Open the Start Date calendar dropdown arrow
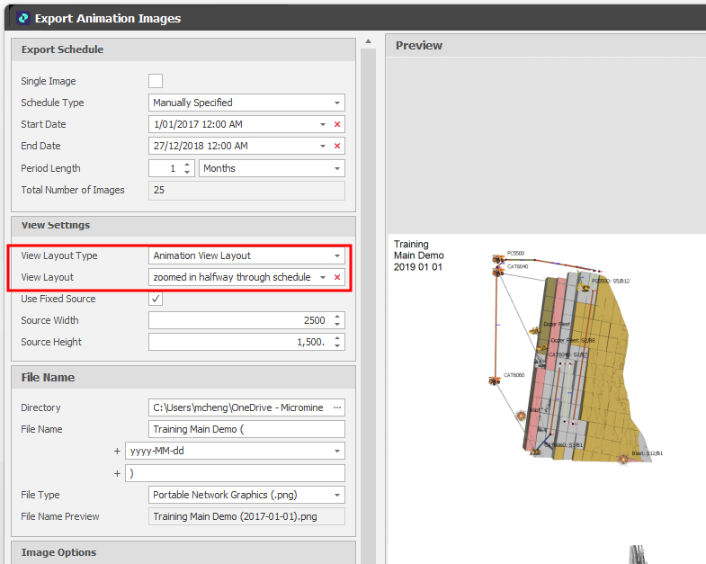706x564 pixels. pos(322,125)
